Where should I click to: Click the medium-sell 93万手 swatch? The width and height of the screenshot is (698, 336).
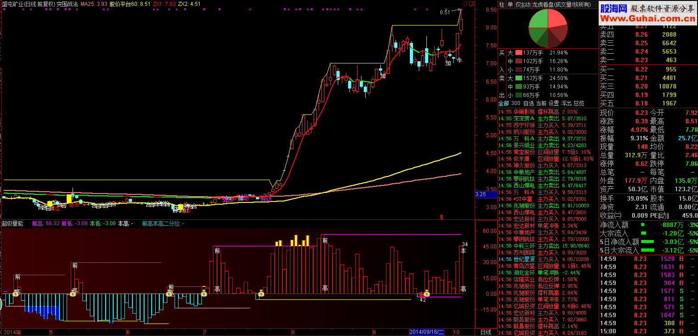pyautogui.click(x=518, y=87)
